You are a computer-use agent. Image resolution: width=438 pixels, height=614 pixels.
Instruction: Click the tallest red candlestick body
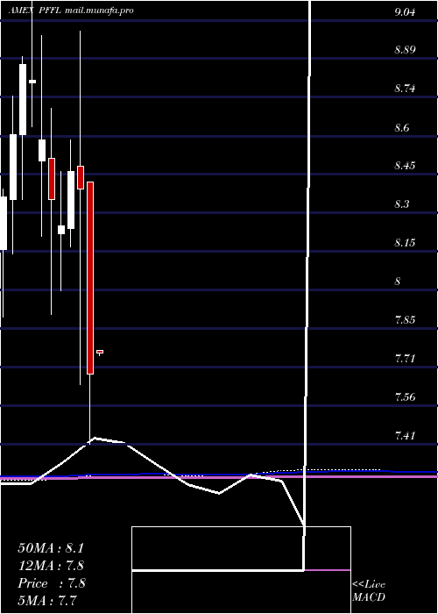(x=90, y=278)
